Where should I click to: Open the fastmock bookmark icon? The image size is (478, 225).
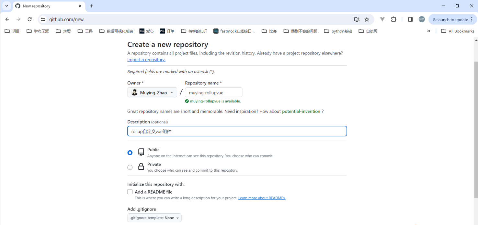click(216, 31)
